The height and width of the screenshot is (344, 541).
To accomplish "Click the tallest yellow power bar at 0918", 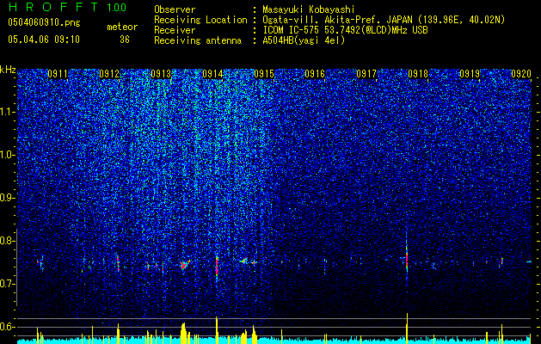I will (x=407, y=329).
